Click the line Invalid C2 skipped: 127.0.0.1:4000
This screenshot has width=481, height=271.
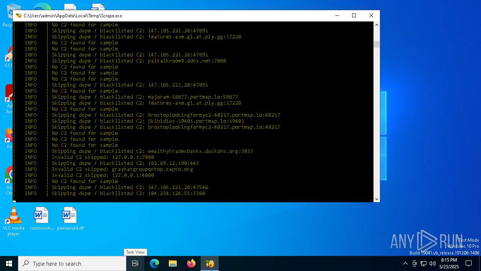(84, 175)
